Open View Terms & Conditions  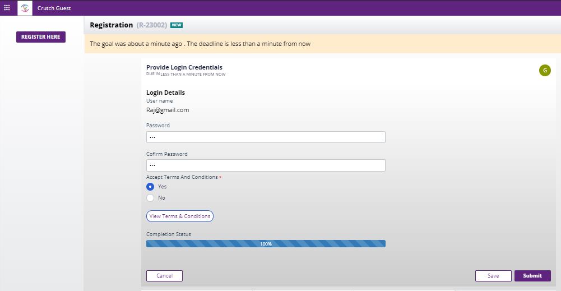[x=179, y=216]
